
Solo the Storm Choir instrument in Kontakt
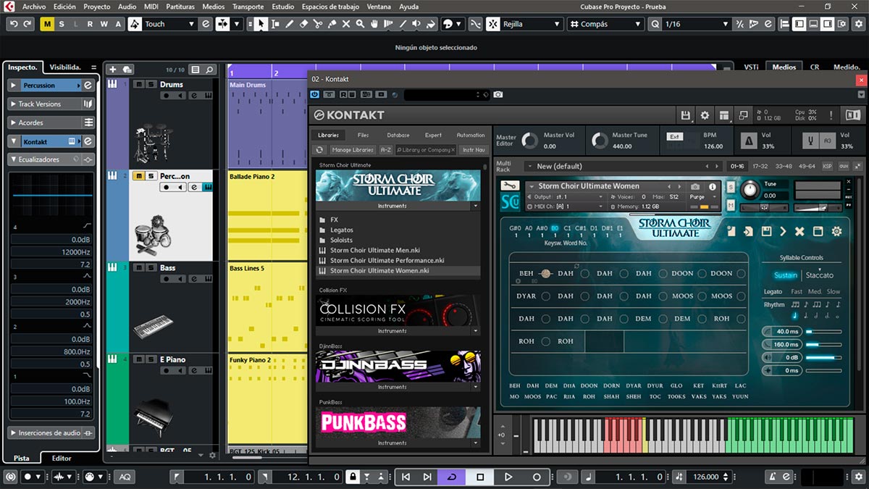pyautogui.click(x=730, y=188)
